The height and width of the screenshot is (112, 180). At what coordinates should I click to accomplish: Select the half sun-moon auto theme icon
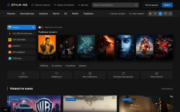155,14
